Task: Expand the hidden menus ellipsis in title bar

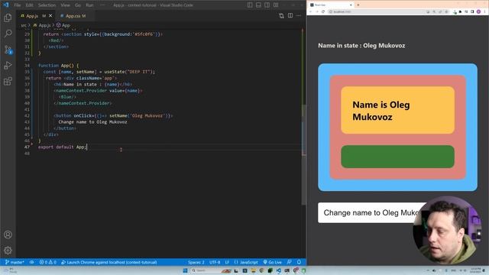Action: point(102,5)
